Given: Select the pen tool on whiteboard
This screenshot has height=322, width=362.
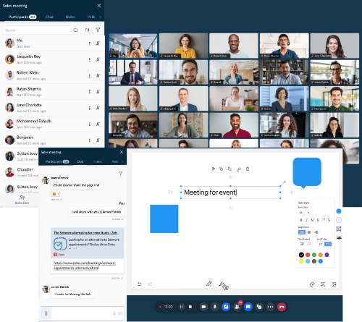Looking at the screenshot, I should [209, 284].
